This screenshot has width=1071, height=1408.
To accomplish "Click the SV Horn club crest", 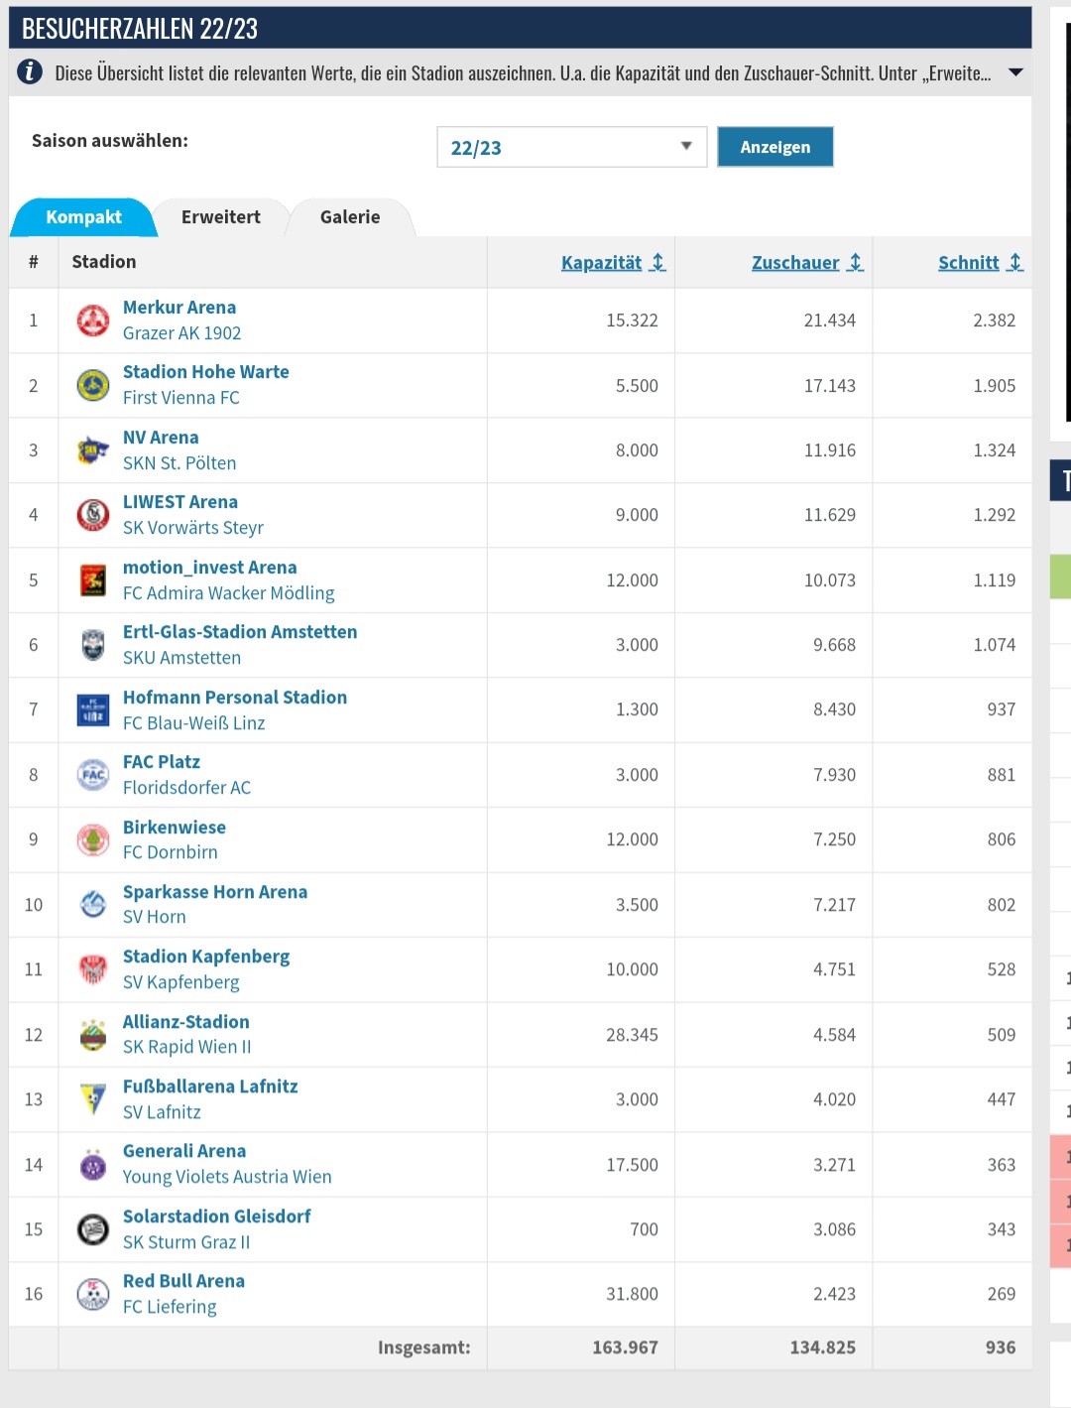I will (x=93, y=905).
